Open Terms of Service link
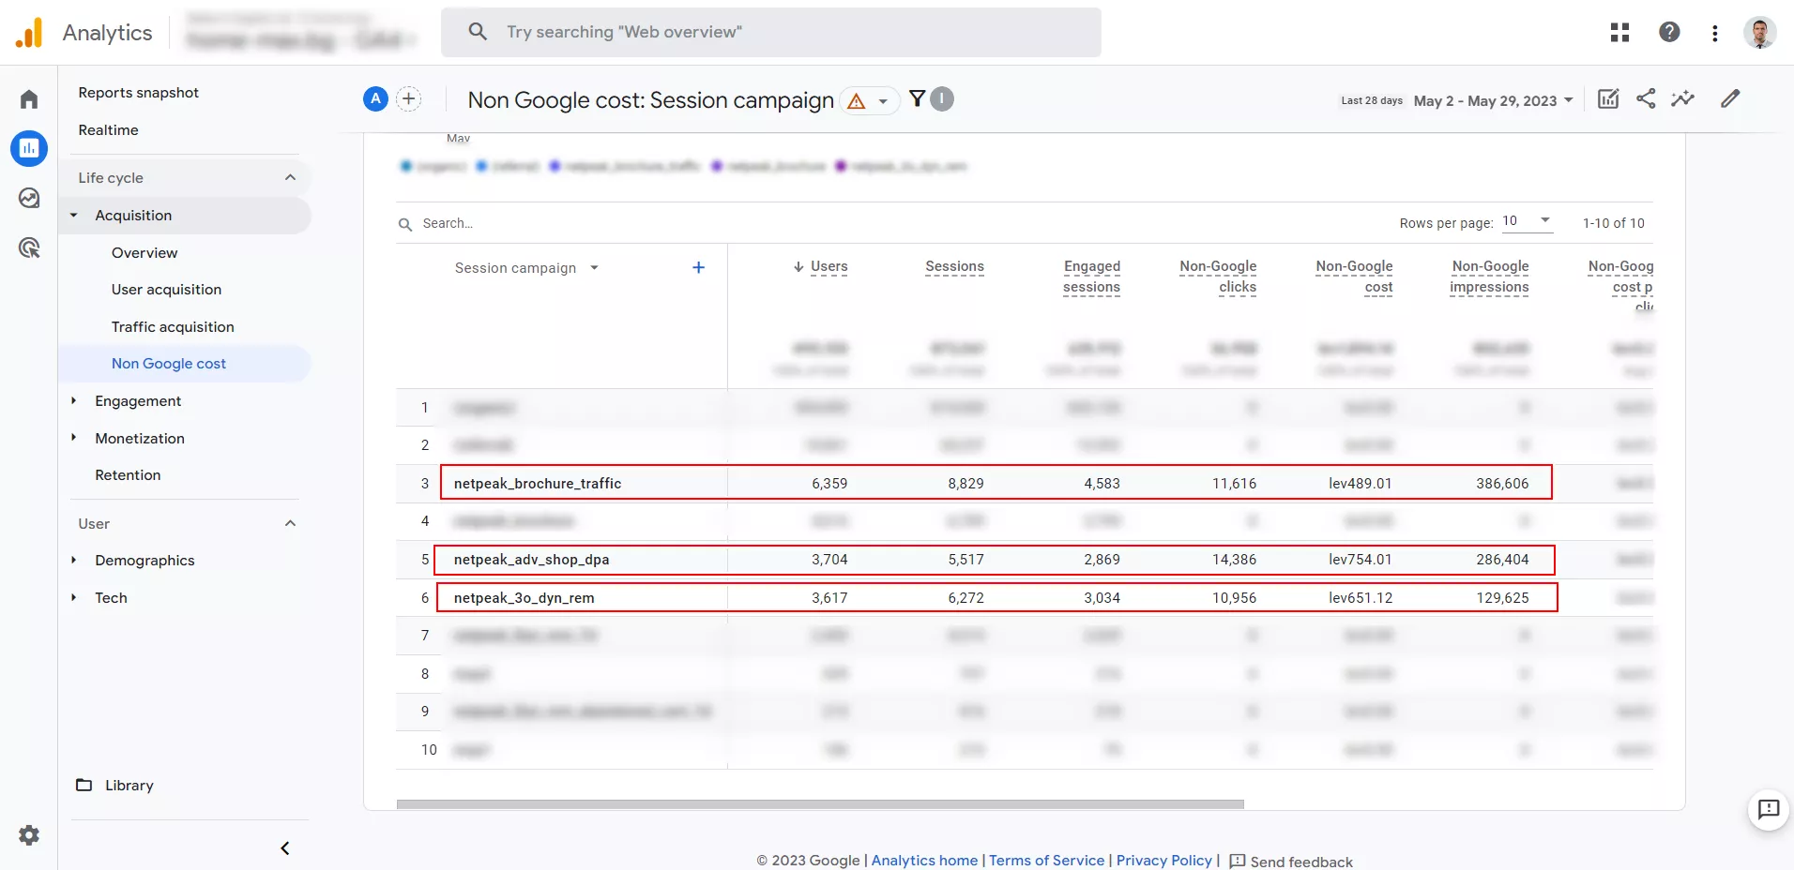Screen dimensions: 1794x870 click(1046, 860)
